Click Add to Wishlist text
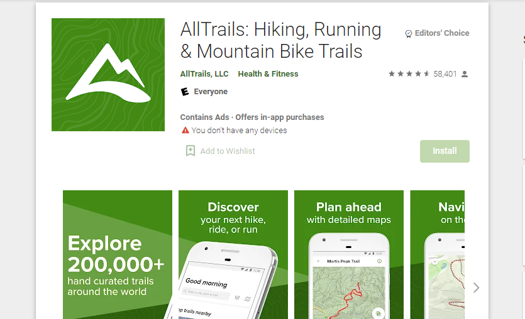This screenshot has height=319, width=525. (x=228, y=151)
